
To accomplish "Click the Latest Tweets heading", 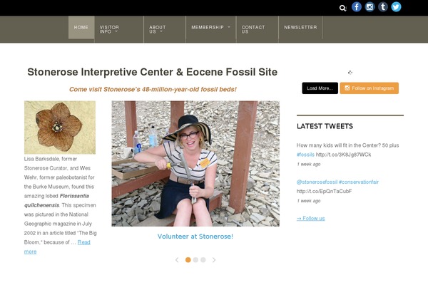I will (x=325, y=126).
